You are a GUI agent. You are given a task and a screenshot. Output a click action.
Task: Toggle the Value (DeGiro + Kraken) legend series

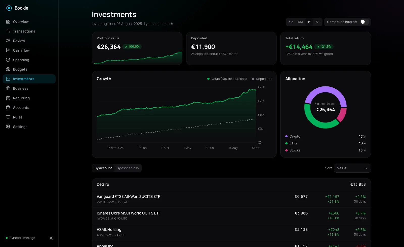coord(227,79)
